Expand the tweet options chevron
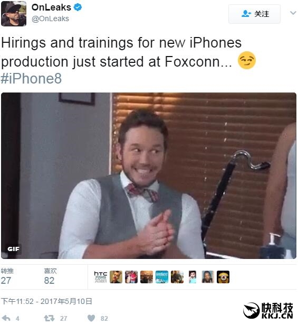 (x=293, y=13)
